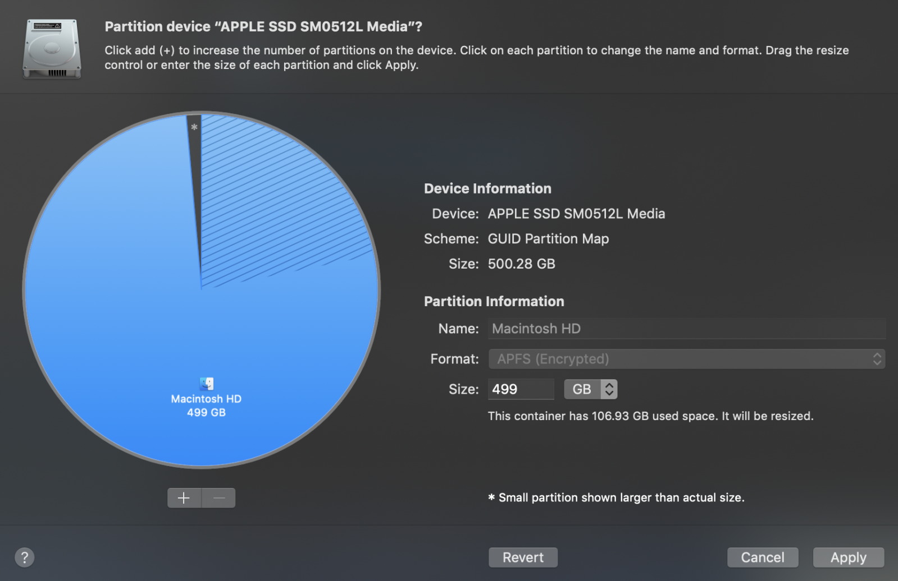This screenshot has height=581, width=898.
Task: Click the Macintosh HD 499 GB label
Action: [206, 405]
